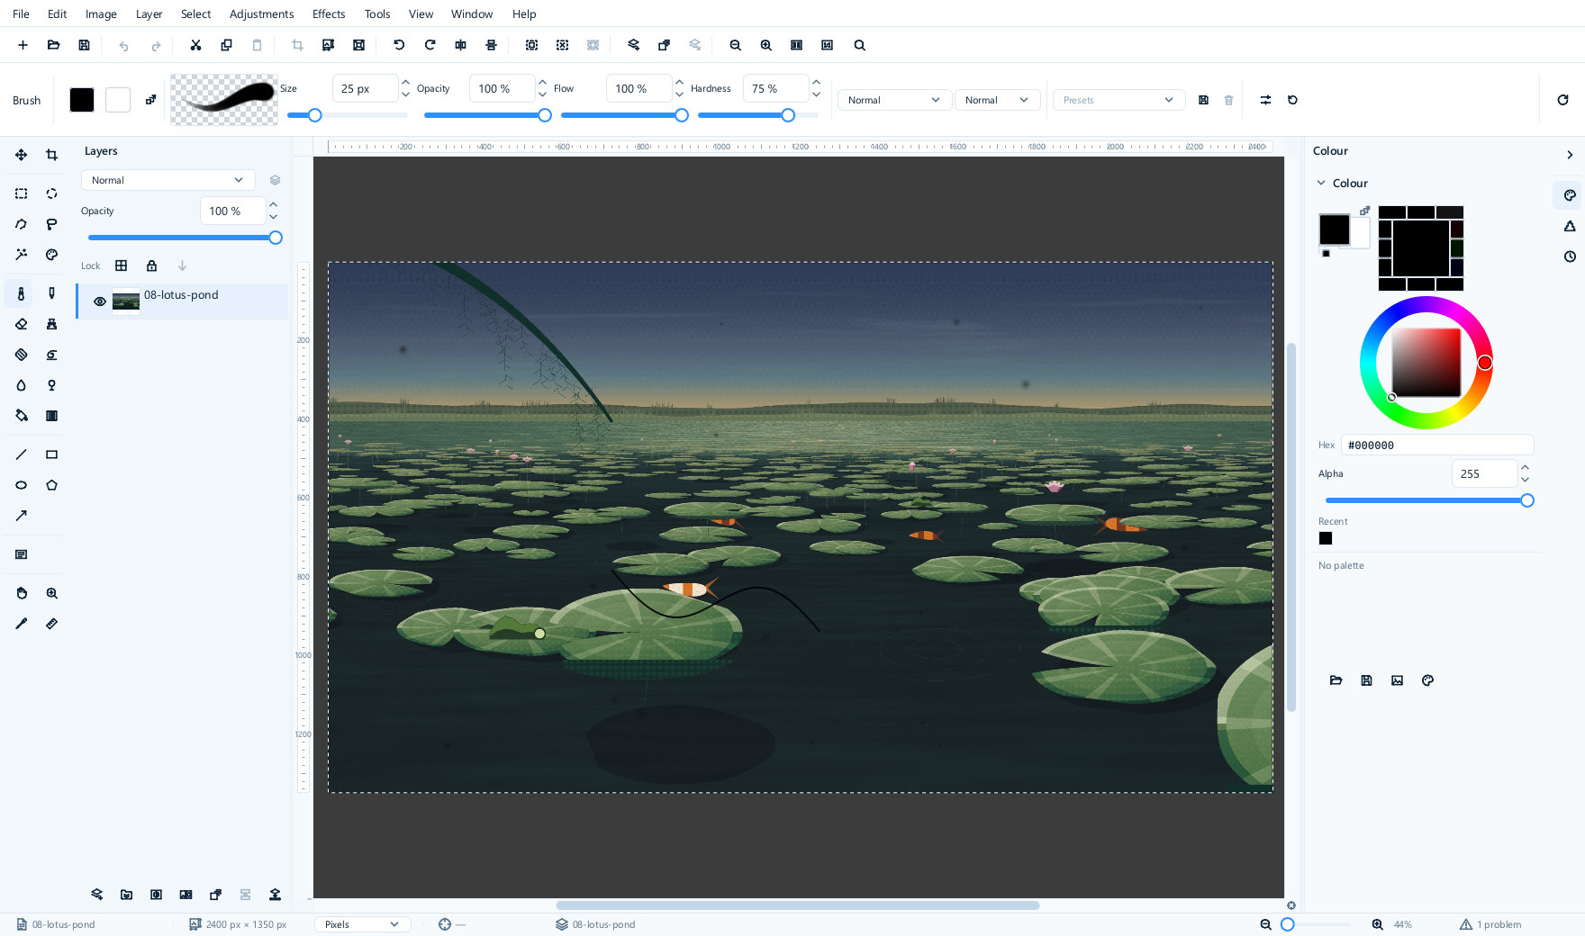Click Add New Layer icon in Layers panel

coord(96,895)
